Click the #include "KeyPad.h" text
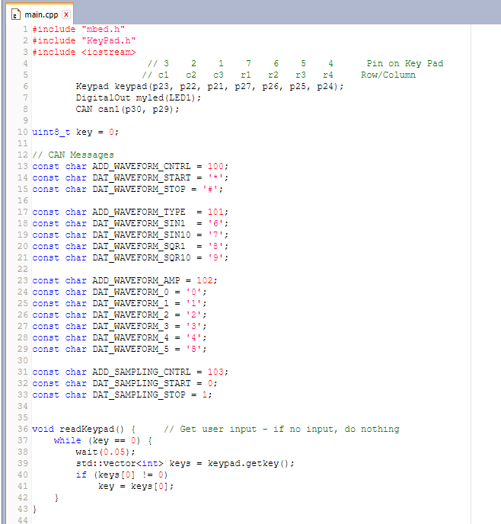 click(84, 40)
